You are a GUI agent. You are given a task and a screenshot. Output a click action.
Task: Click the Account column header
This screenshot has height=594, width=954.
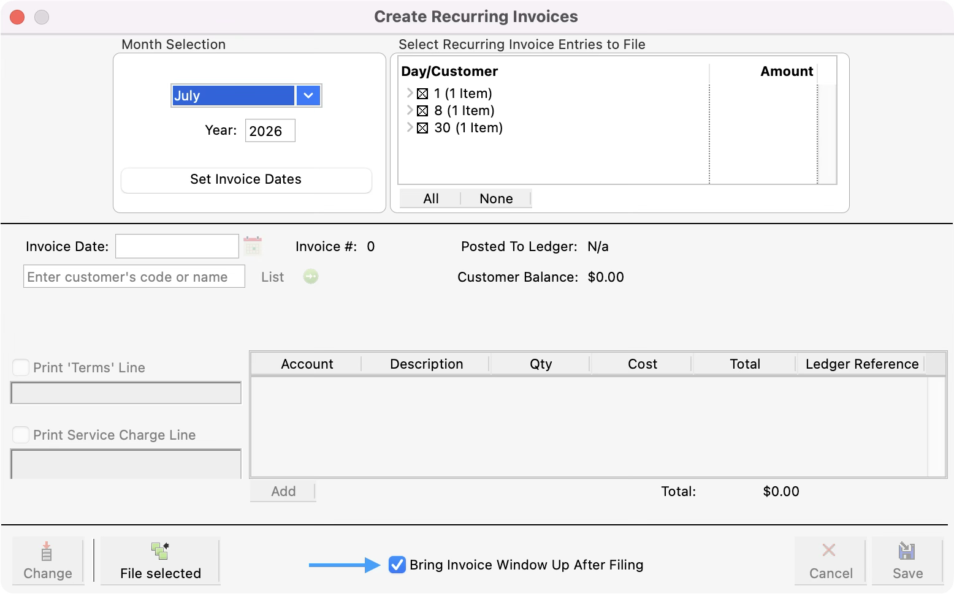pos(307,364)
